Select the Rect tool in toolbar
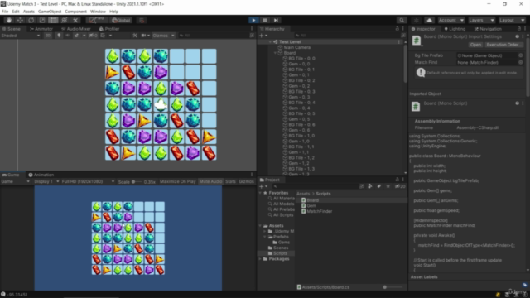This screenshot has width=530, height=298. [53, 20]
